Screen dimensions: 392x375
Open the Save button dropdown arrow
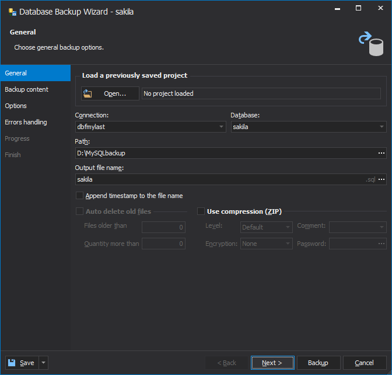click(44, 363)
